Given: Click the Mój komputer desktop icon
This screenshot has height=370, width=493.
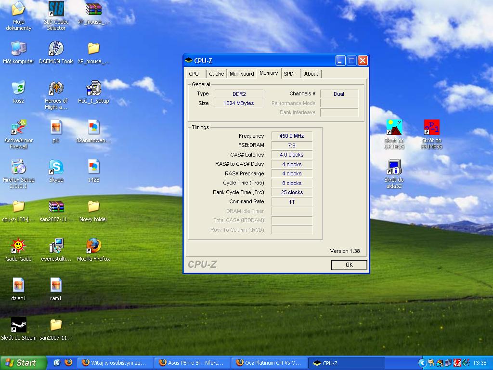Looking at the screenshot, I should pyautogui.click(x=19, y=53).
